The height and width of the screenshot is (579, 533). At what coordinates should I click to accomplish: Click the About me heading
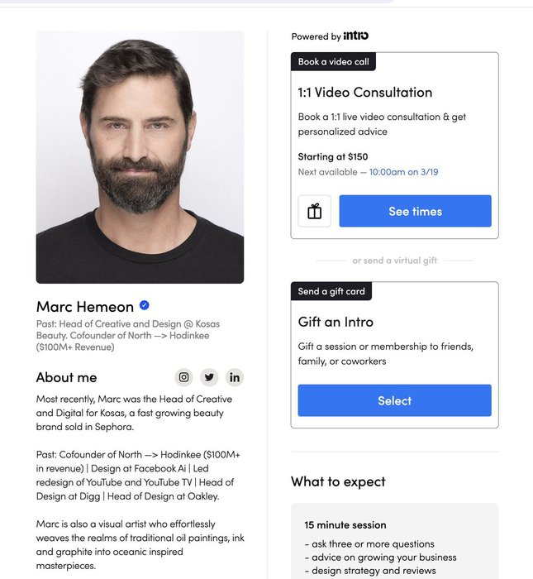point(66,377)
